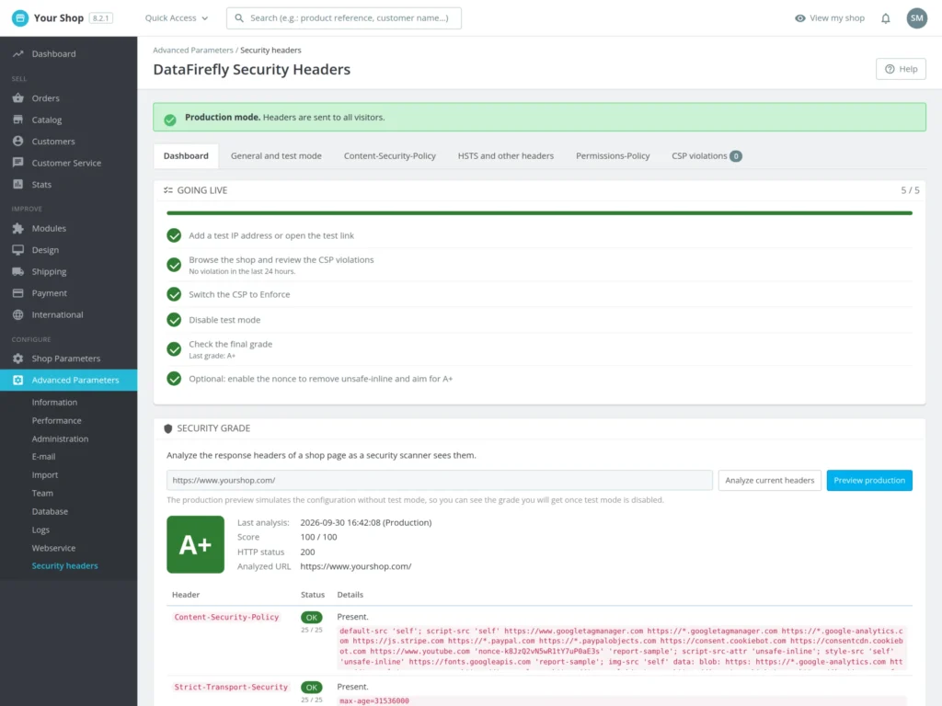The width and height of the screenshot is (942, 706).
Task: Click the Customer Service chat icon
Action: (18, 163)
